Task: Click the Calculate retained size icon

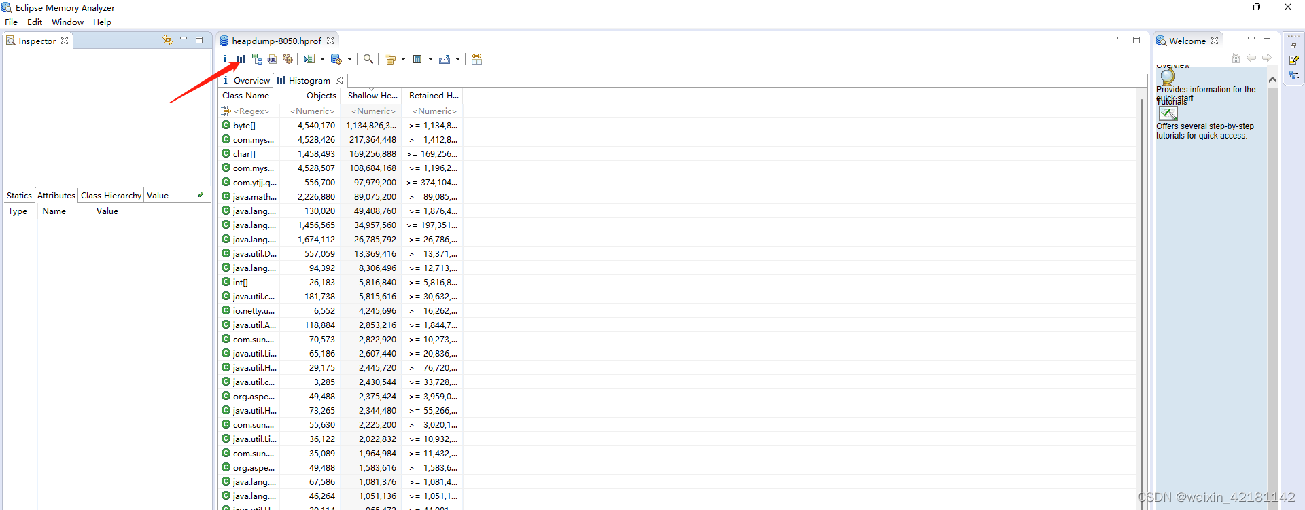Action: pos(417,59)
